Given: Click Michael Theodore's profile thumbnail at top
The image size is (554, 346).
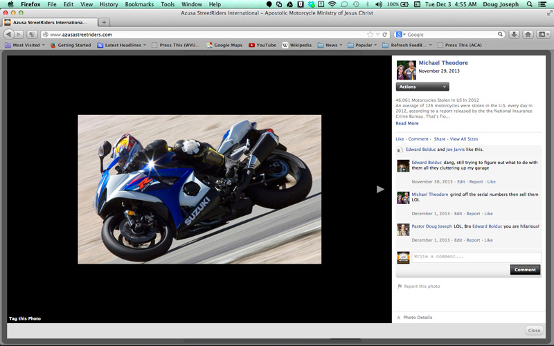Looking at the screenshot, I should [x=406, y=70].
